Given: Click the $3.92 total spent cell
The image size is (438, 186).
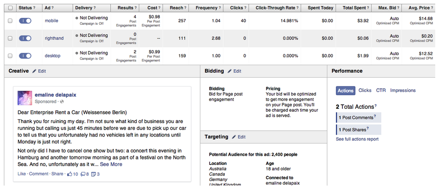Looking at the screenshot, I should point(363,21).
